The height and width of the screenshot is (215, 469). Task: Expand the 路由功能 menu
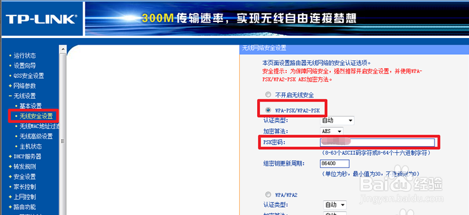(x=24, y=207)
